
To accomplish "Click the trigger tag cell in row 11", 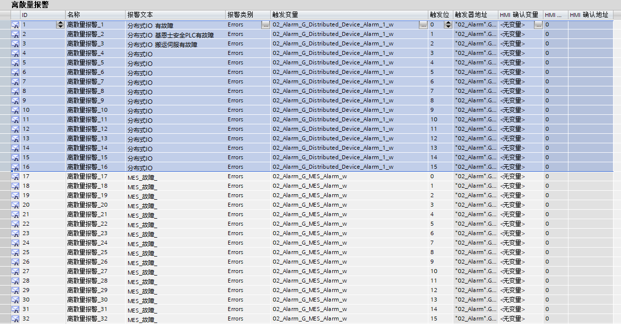I will pos(349,119).
